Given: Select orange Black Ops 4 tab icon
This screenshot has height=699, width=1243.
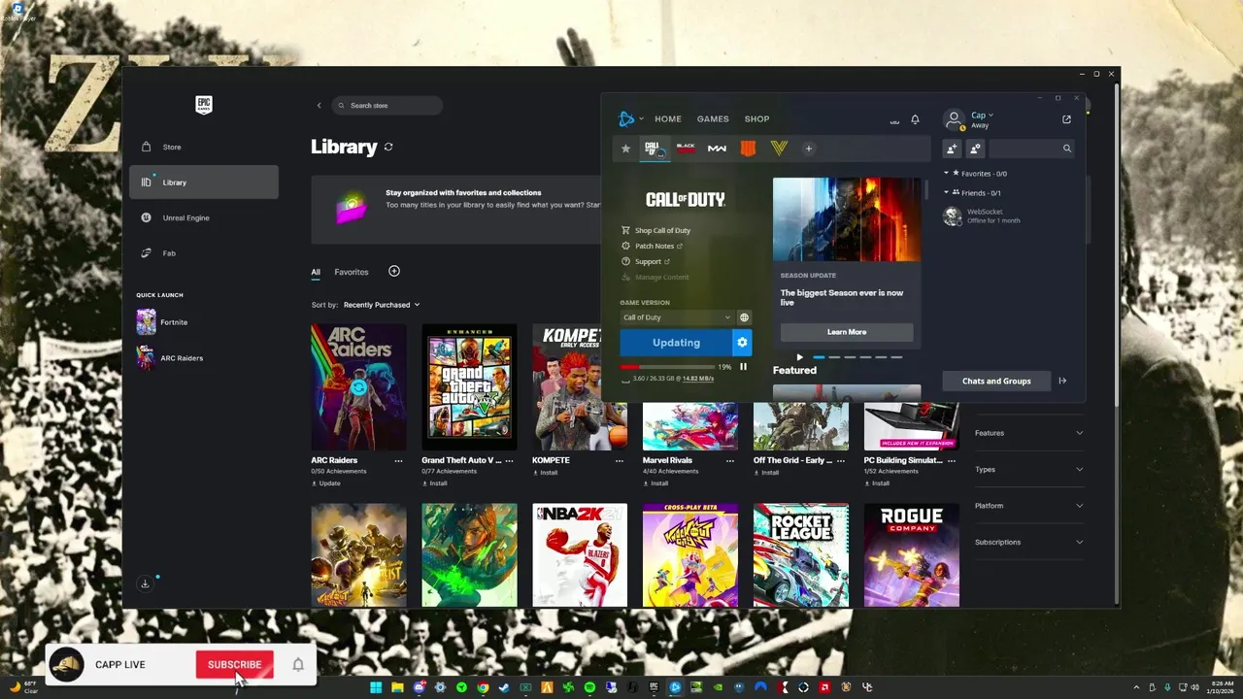Looking at the screenshot, I should coord(748,149).
